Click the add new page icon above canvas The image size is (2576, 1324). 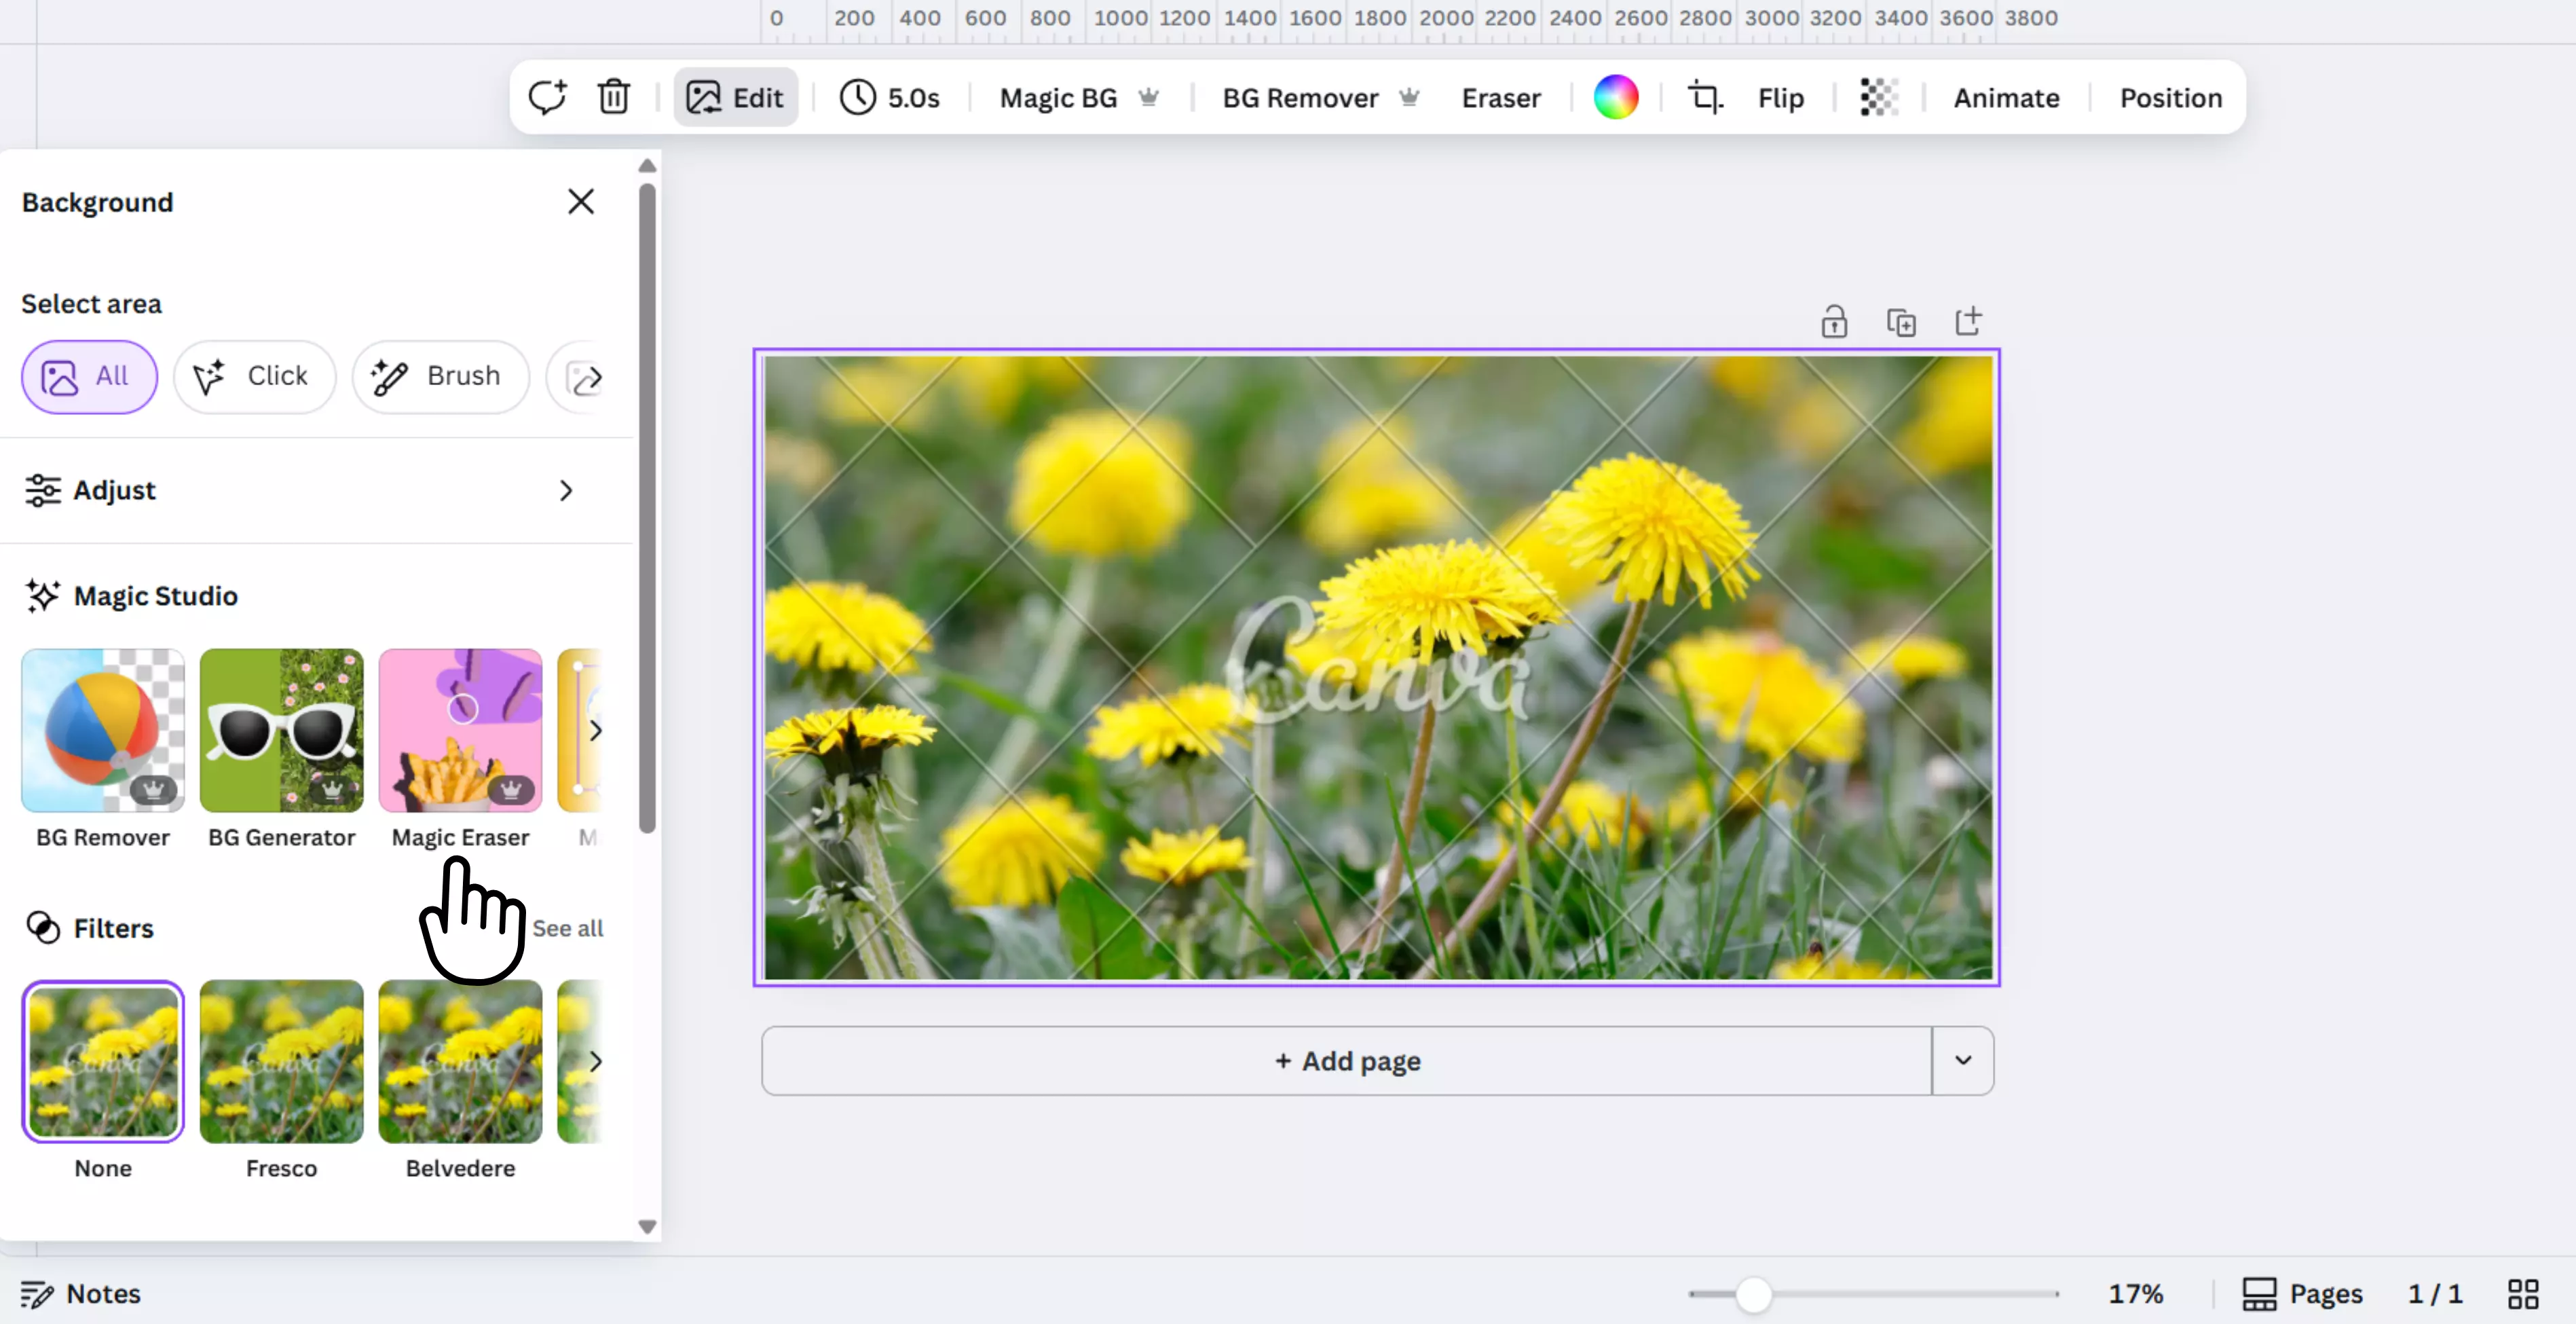[x=1967, y=322]
